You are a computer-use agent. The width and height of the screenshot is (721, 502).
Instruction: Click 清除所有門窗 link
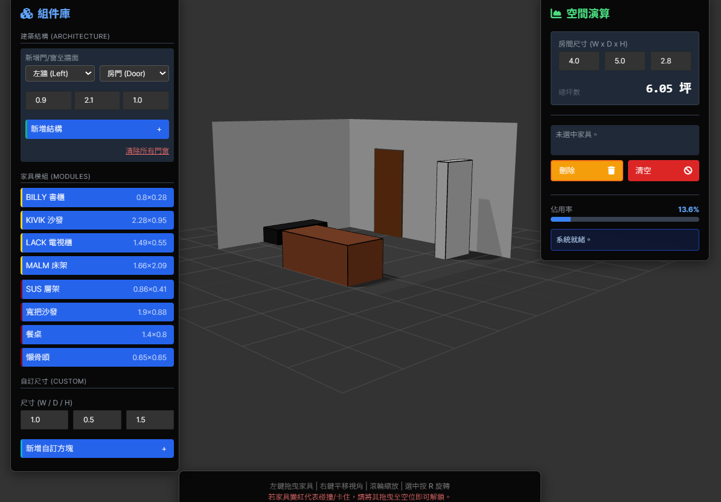pos(147,150)
